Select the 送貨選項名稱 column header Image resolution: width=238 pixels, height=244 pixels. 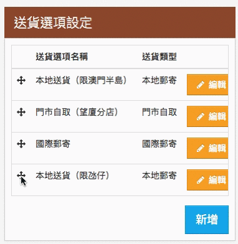(62, 57)
